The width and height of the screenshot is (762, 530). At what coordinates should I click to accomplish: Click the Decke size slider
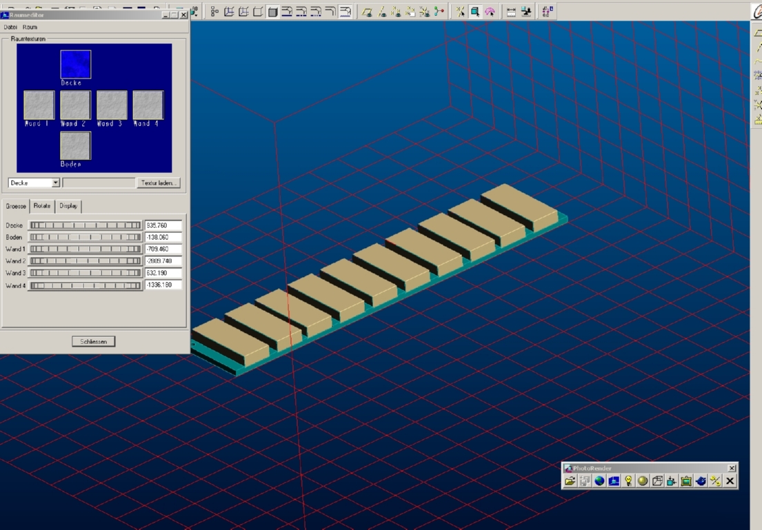click(85, 225)
